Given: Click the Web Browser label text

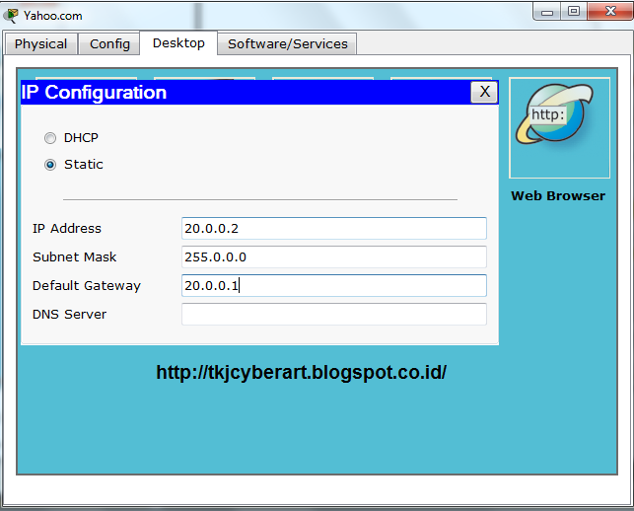Looking at the screenshot, I should tap(558, 196).
